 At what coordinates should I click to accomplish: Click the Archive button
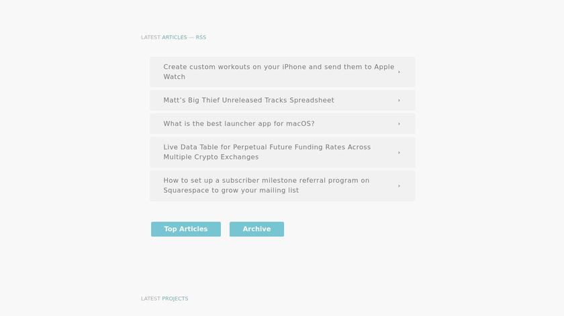pos(256,229)
